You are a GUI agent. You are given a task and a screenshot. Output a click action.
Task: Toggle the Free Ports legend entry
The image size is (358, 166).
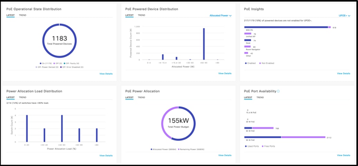click(x=268, y=146)
